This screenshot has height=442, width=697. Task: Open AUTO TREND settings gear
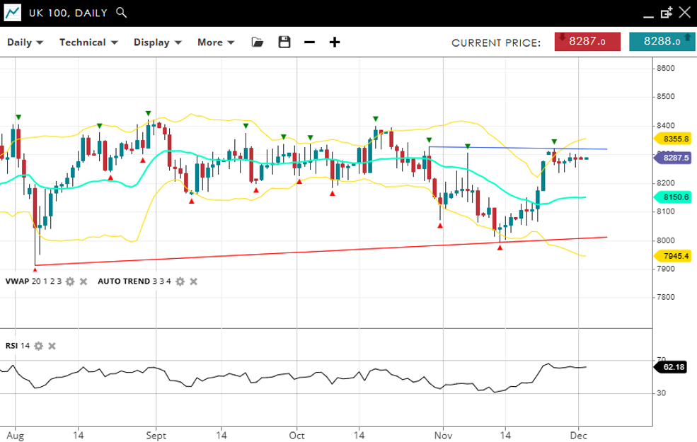point(180,281)
